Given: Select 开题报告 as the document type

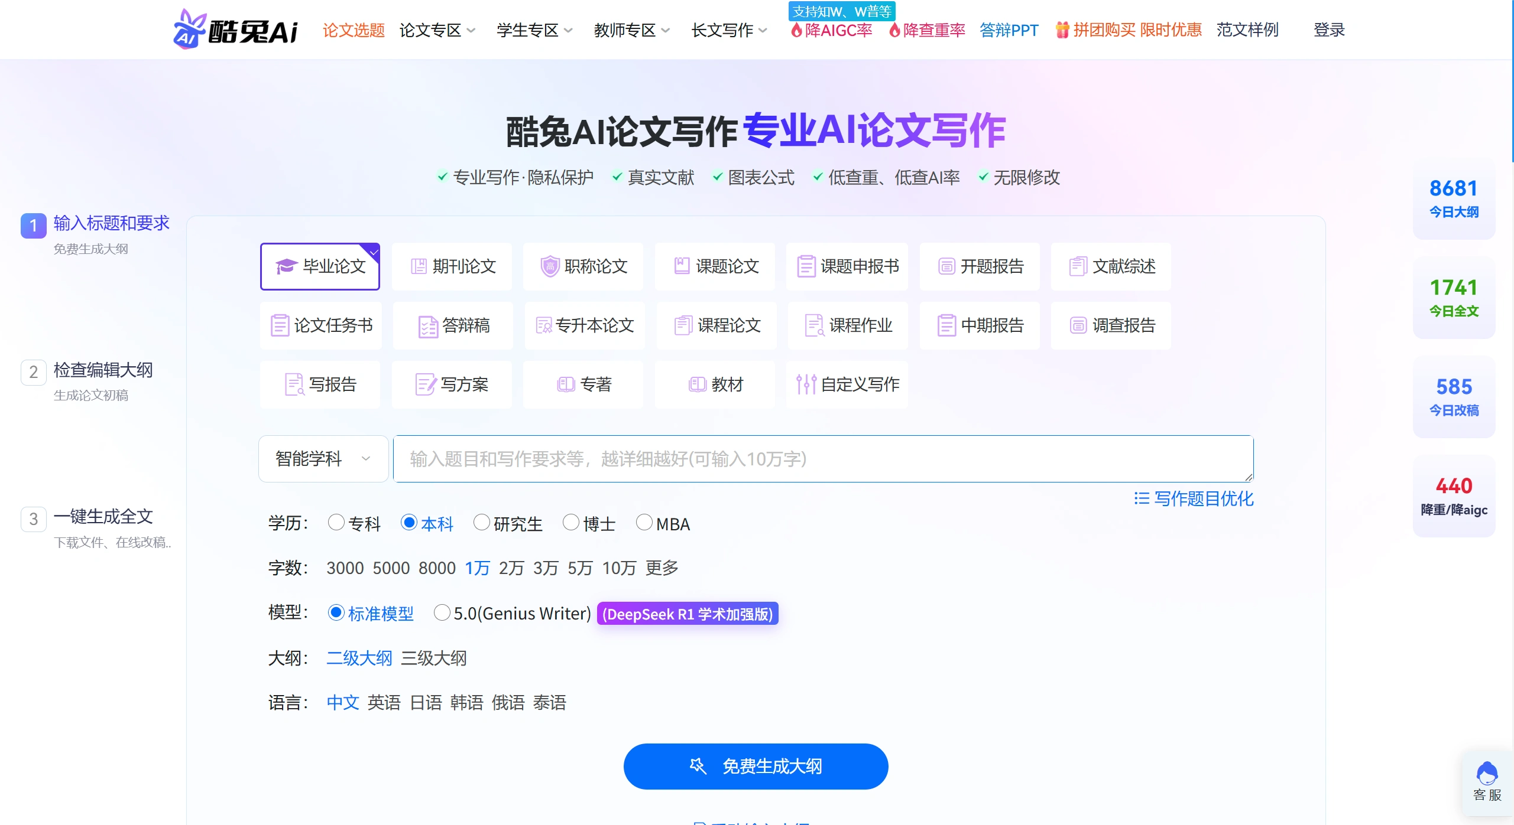Looking at the screenshot, I should tap(979, 266).
